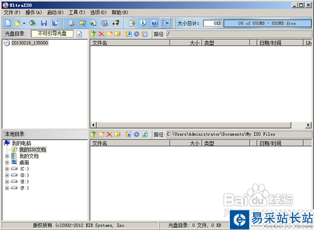This screenshot has width=314, height=230.
Task: Sort image files by 类型 column
Action: (x=226, y=43)
